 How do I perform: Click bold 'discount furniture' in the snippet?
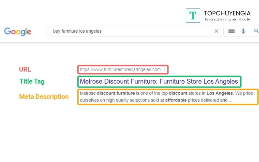tap(116, 93)
